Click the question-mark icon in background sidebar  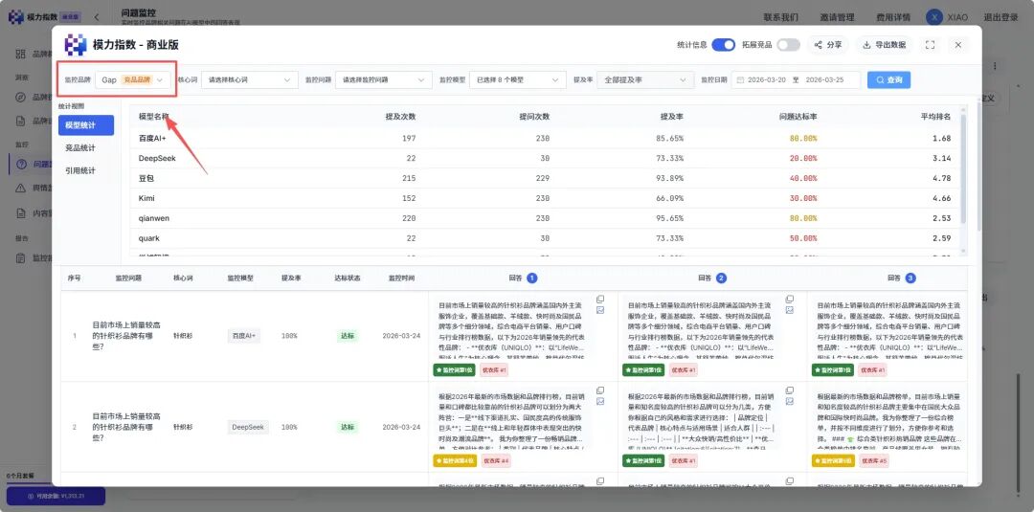[x=21, y=164]
